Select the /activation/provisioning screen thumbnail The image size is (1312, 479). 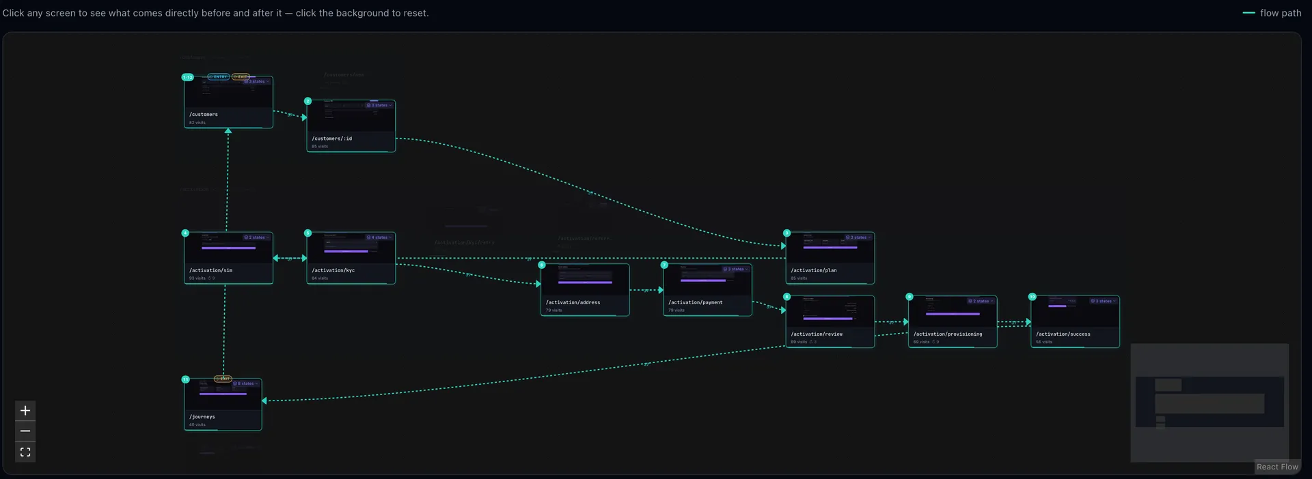(953, 312)
